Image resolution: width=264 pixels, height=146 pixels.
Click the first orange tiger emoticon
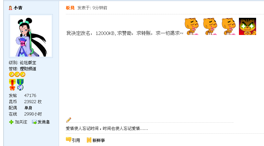pos(192,26)
